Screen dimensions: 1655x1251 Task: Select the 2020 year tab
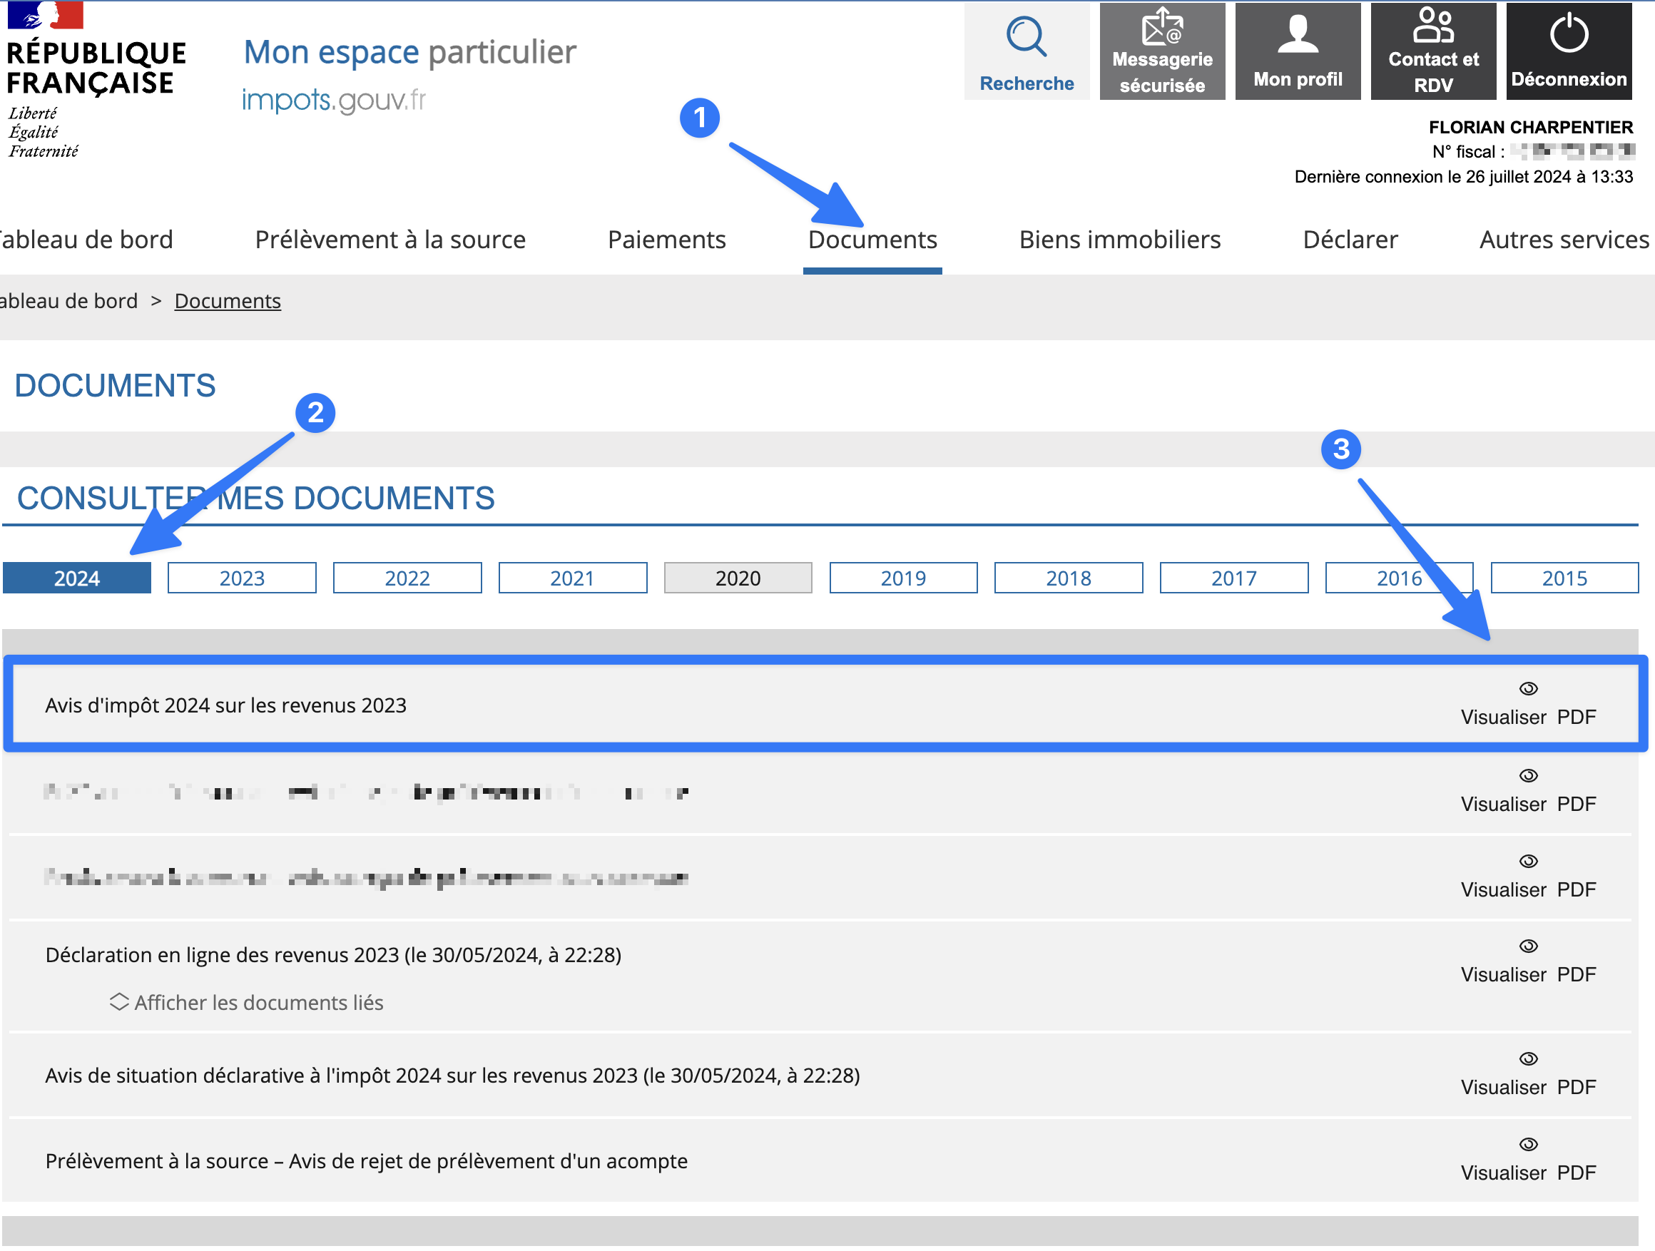pos(738,578)
